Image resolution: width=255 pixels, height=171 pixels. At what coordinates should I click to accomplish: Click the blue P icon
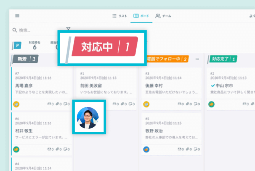(18, 46)
